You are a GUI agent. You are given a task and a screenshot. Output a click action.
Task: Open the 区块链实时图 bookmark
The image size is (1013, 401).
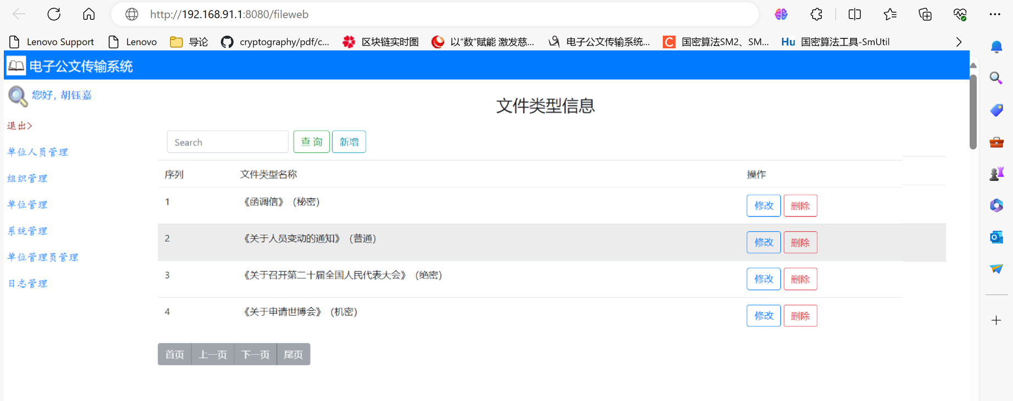380,42
